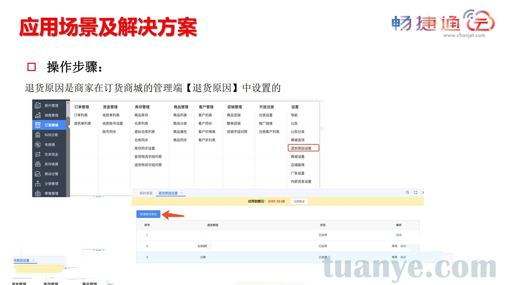
Task: Click the right chevron next to fullscreen
Action: [423, 192]
